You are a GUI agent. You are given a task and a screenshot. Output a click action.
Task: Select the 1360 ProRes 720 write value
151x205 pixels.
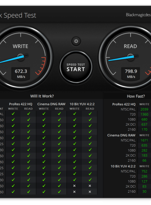point(144,114)
